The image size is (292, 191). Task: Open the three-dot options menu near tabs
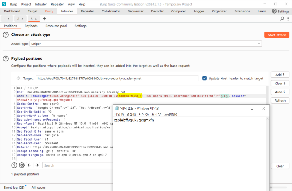288,18
